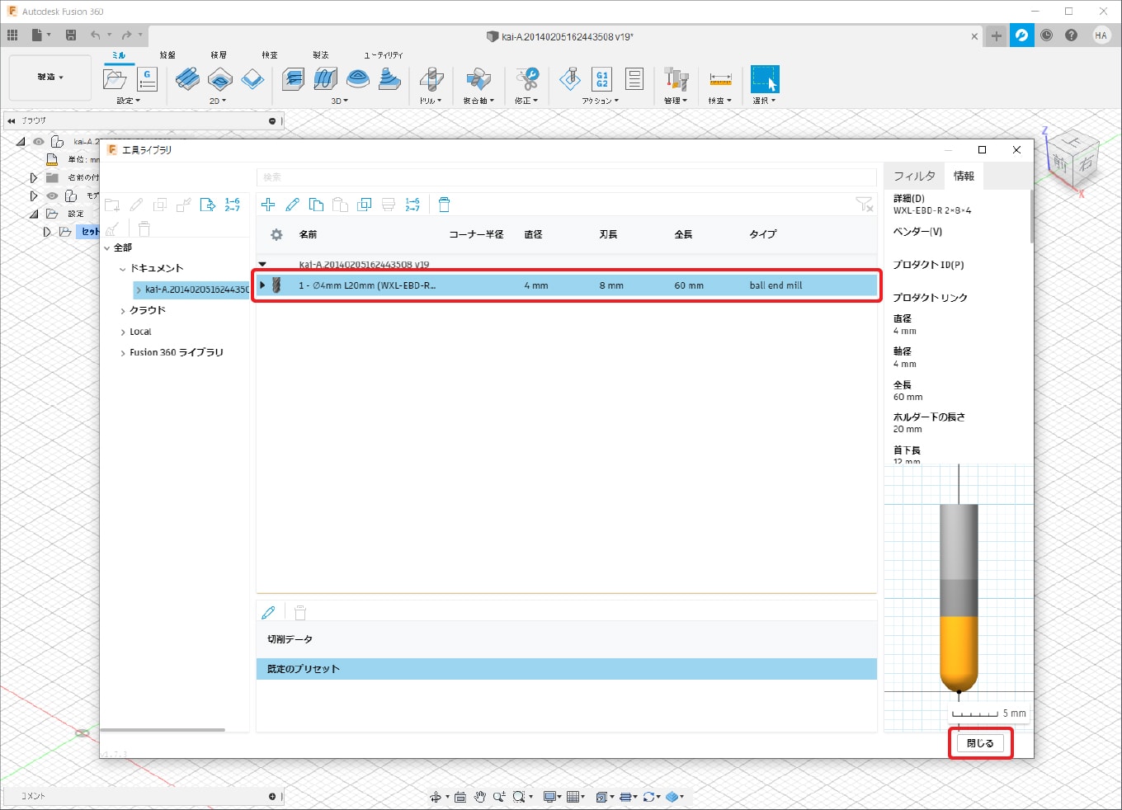Image resolution: width=1122 pixels, height=810 pixels.
Task: Click the drill tool icon in the ribbon
Action: coord(431,80)
